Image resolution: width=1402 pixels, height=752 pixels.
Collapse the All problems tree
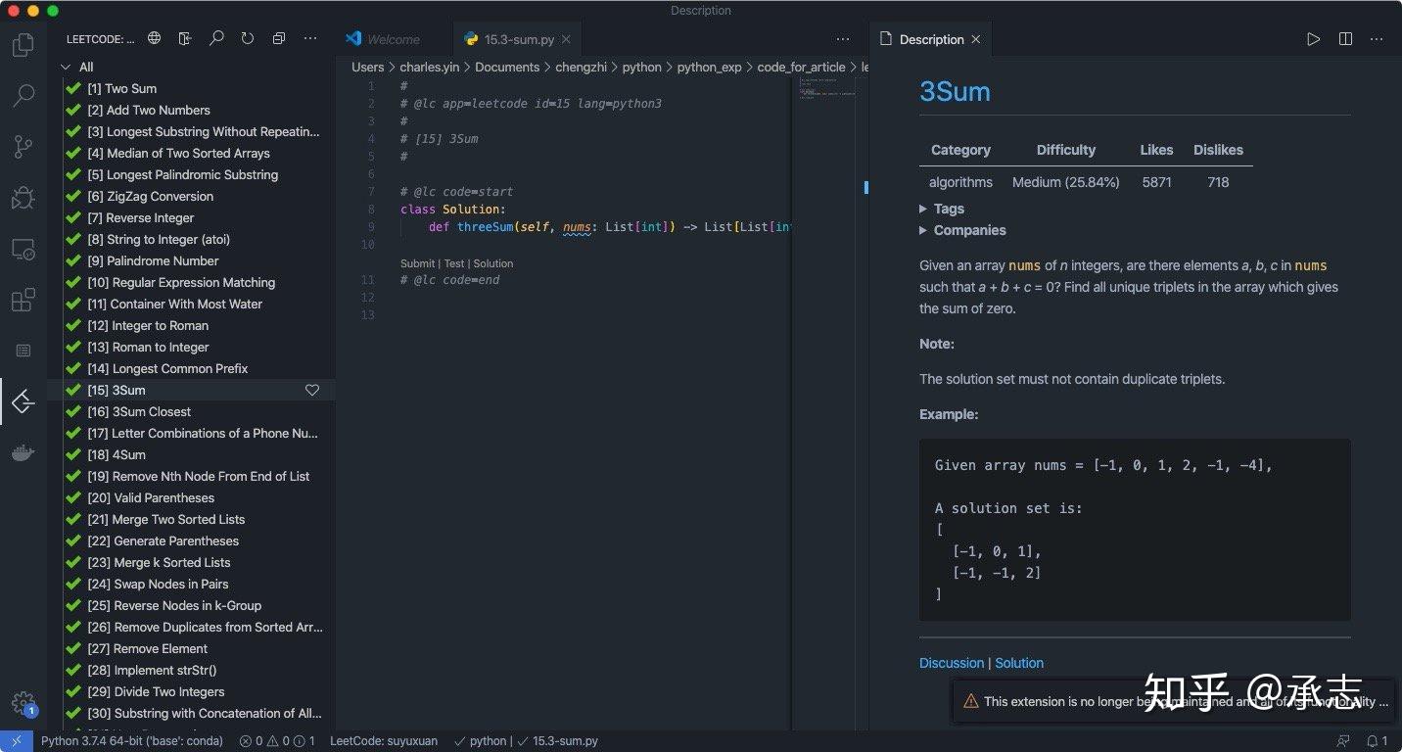[67, 67]
